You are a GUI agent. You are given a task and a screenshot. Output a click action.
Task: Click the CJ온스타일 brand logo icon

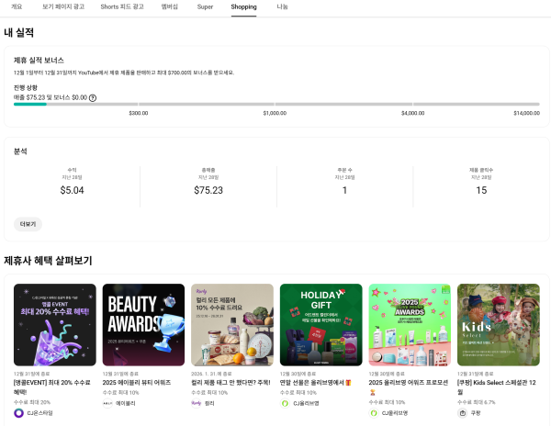click(18, 414)
